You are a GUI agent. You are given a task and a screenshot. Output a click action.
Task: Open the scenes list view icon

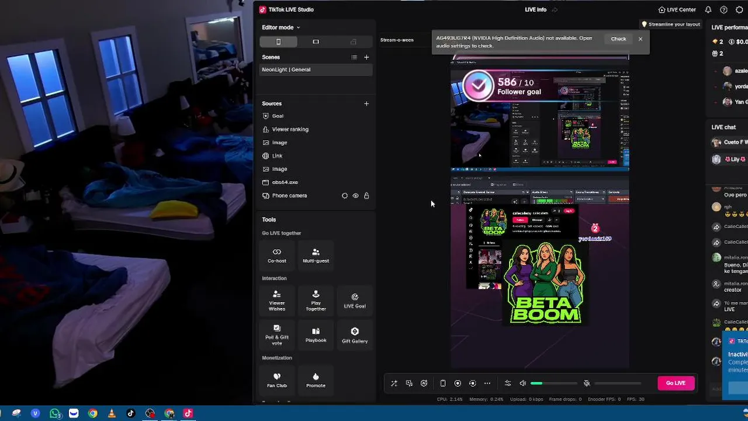pyautogui.click(x=354, y=57)
